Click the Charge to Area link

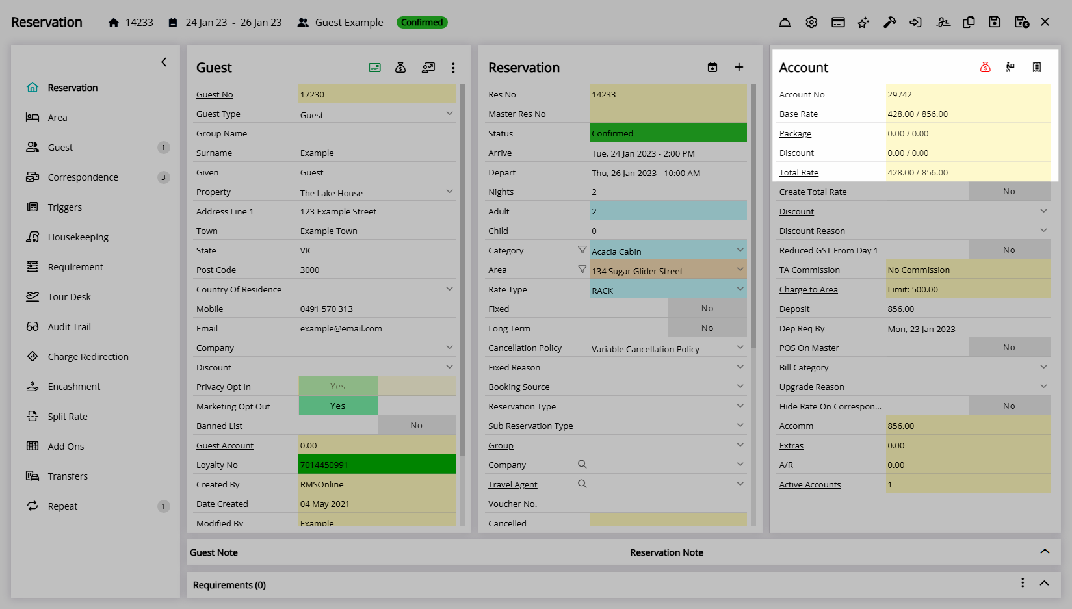pyautogui.click(x=808, y=289)
